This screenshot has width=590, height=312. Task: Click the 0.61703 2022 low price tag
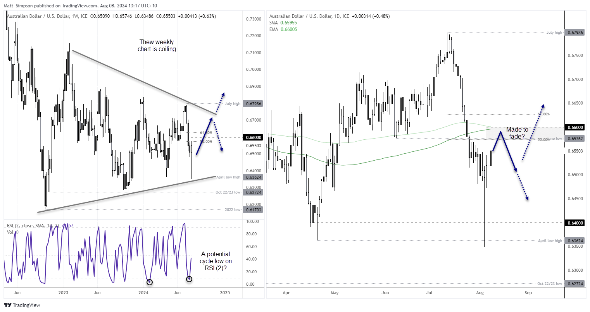pyautogui.click(x=253, y=210)
